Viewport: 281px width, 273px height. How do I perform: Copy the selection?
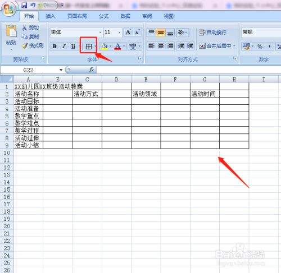pyautogui.click(x=30, y=36)
